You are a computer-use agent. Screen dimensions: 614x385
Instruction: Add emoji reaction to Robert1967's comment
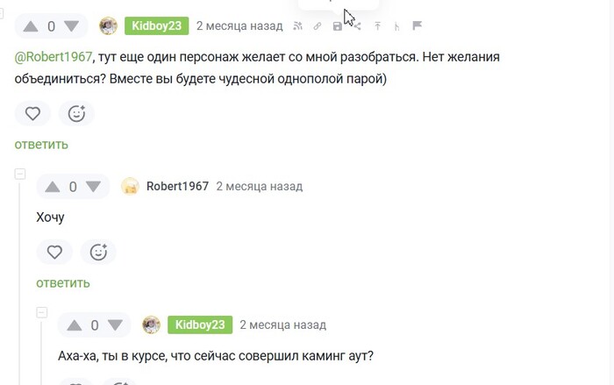[x=98, y=253]
